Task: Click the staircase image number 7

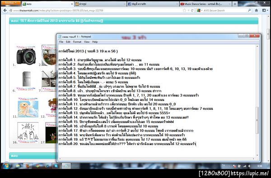Action: coord(49,81)
